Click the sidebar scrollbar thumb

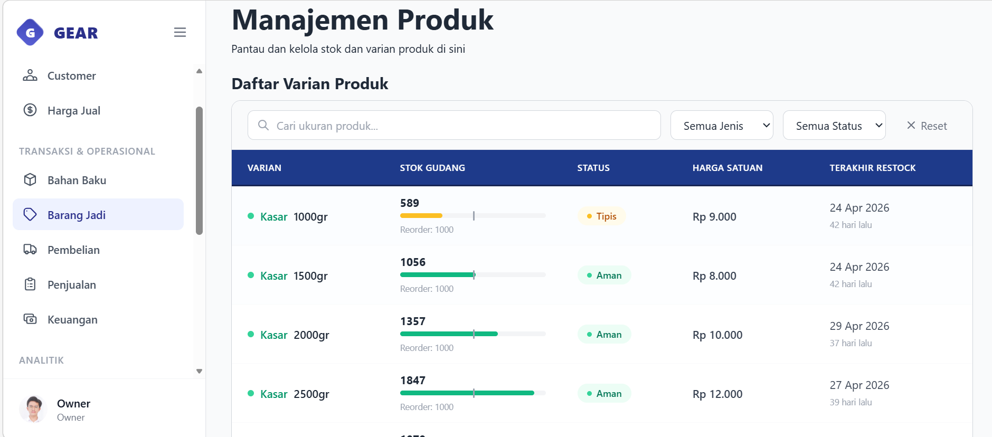[x=199, y=170]
